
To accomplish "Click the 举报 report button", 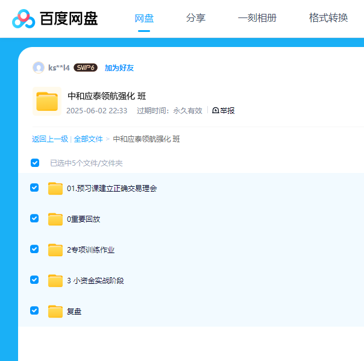I will [224, 111].
